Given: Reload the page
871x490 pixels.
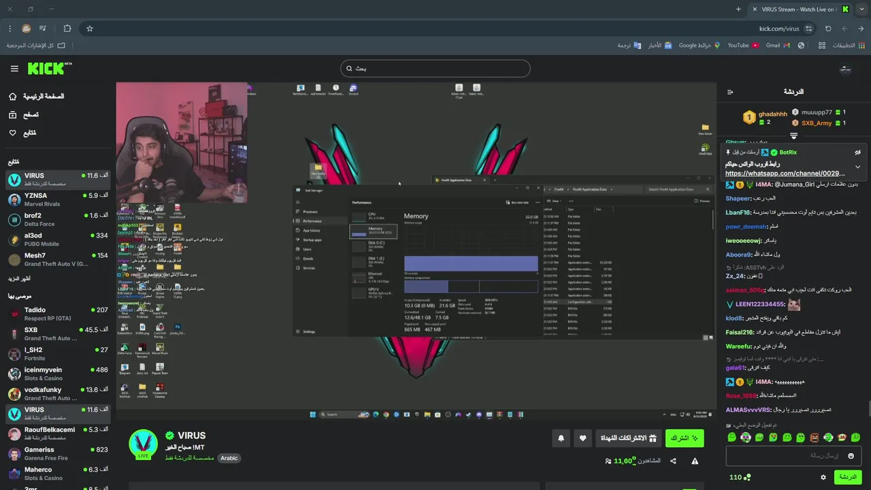Looking at the screenshot, I should pyautogui.click(x=828, y=29).
